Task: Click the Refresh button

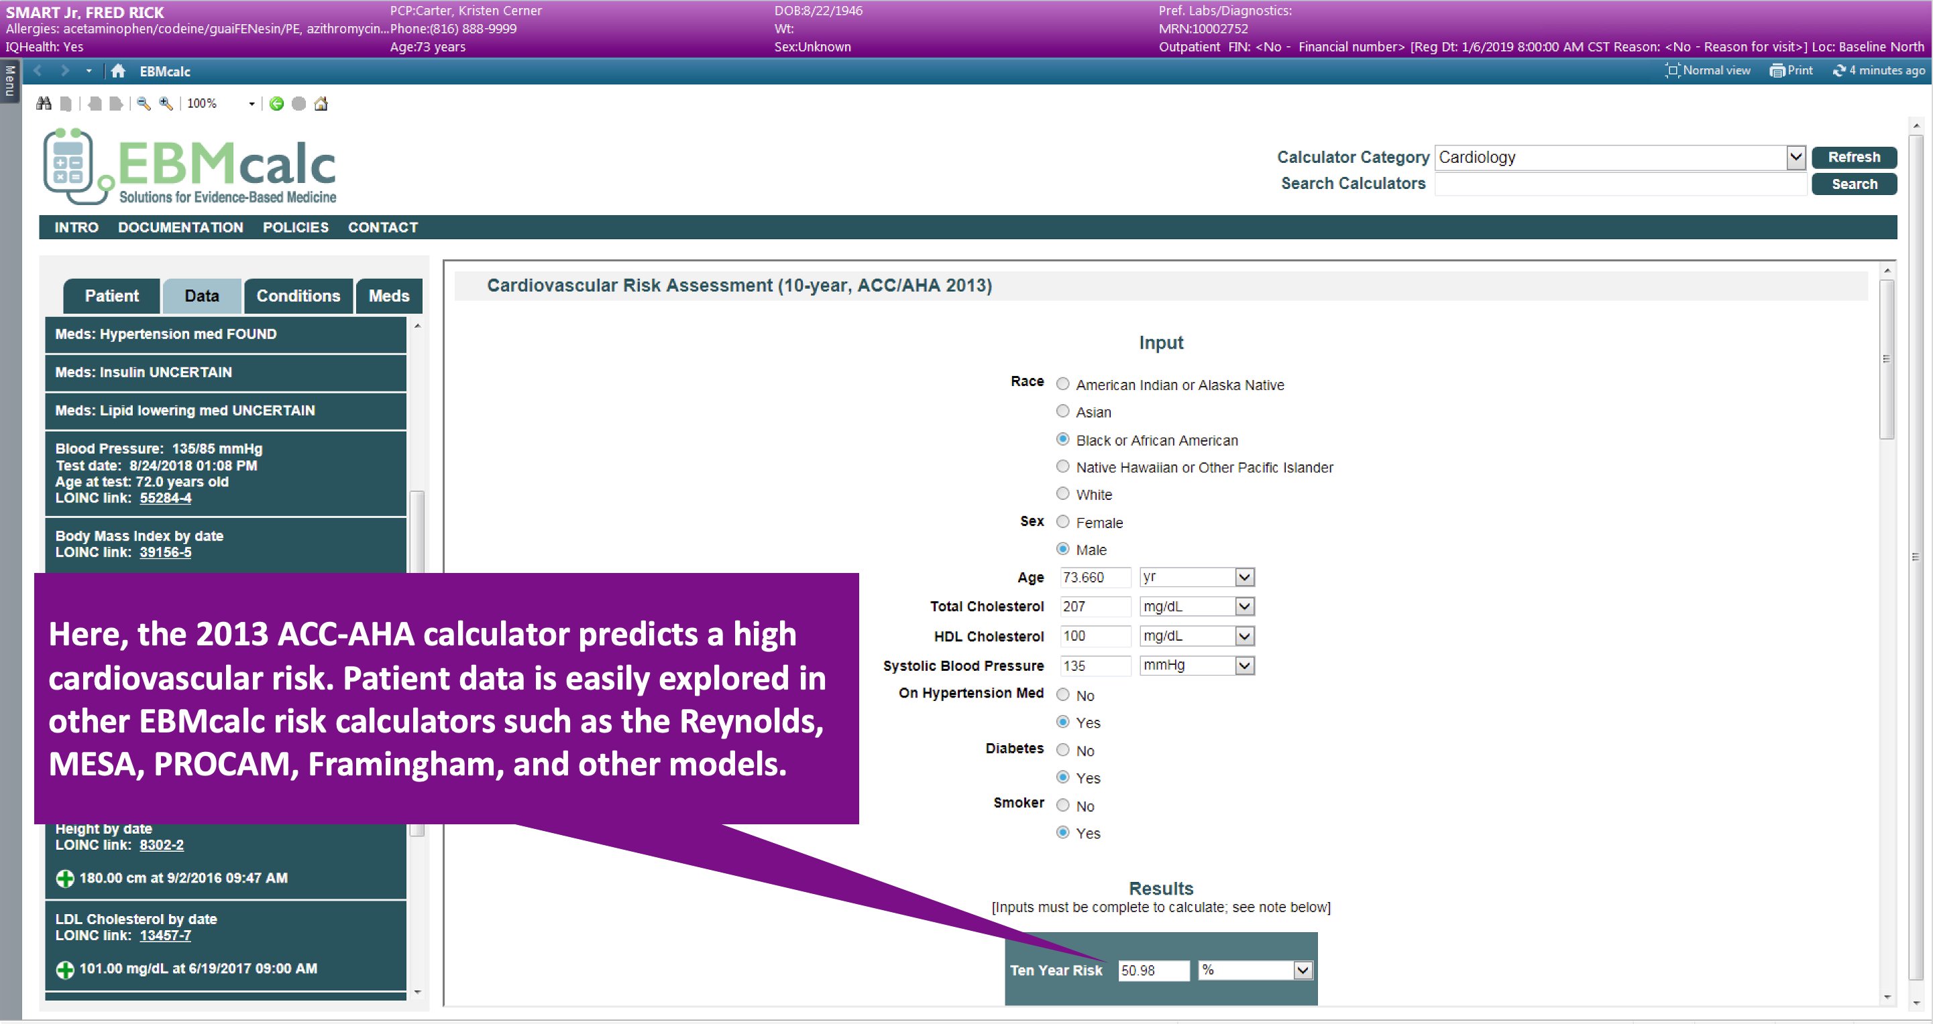Action: (x=1855, y=157)
